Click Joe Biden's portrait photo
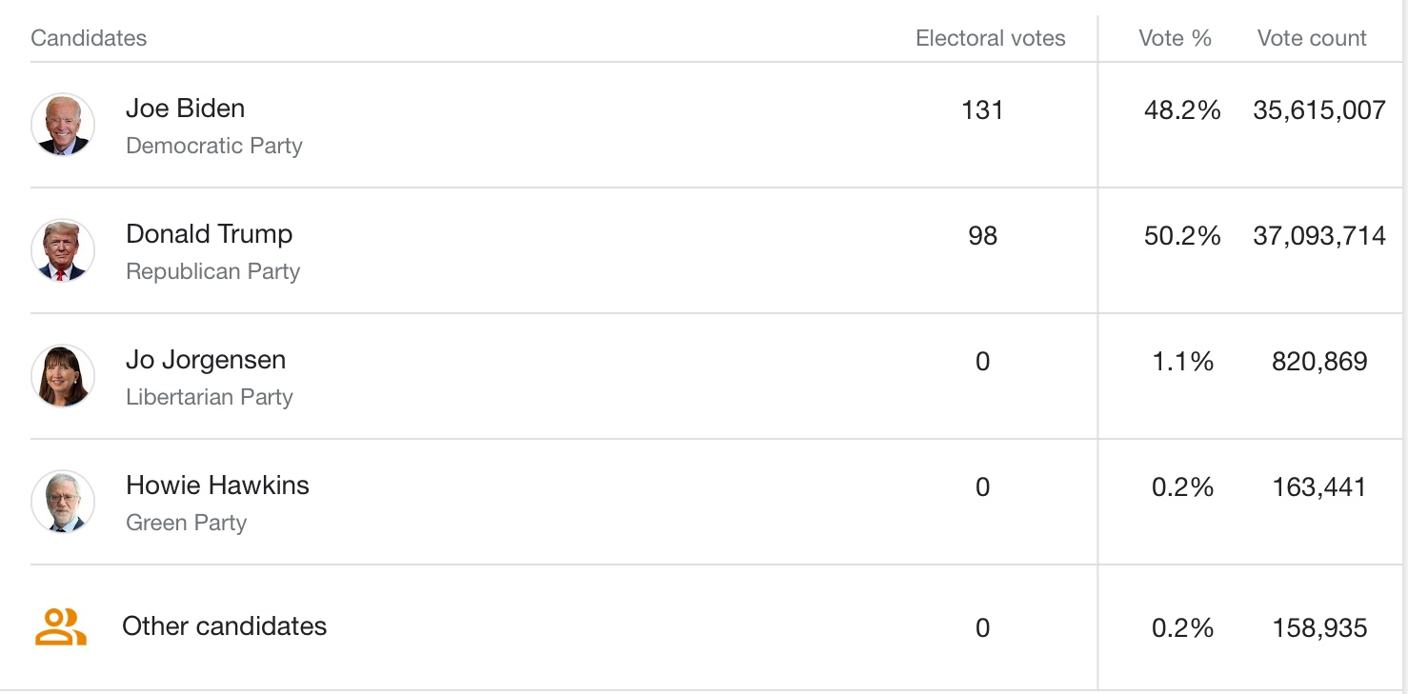 tap(63, 125)
